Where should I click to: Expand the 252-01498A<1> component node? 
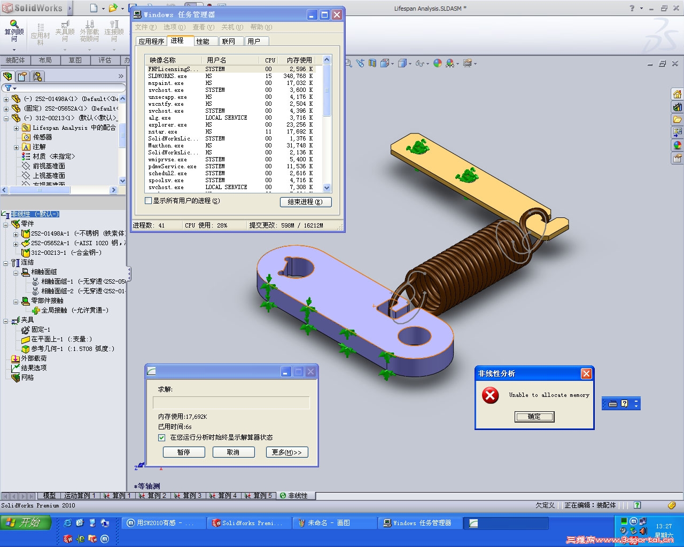point(6,99)
